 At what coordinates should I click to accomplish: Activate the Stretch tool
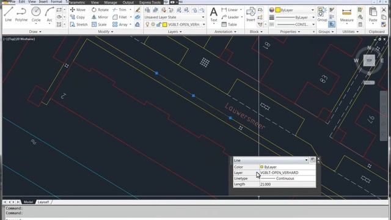pyautogui.click(x=79, y=24)
